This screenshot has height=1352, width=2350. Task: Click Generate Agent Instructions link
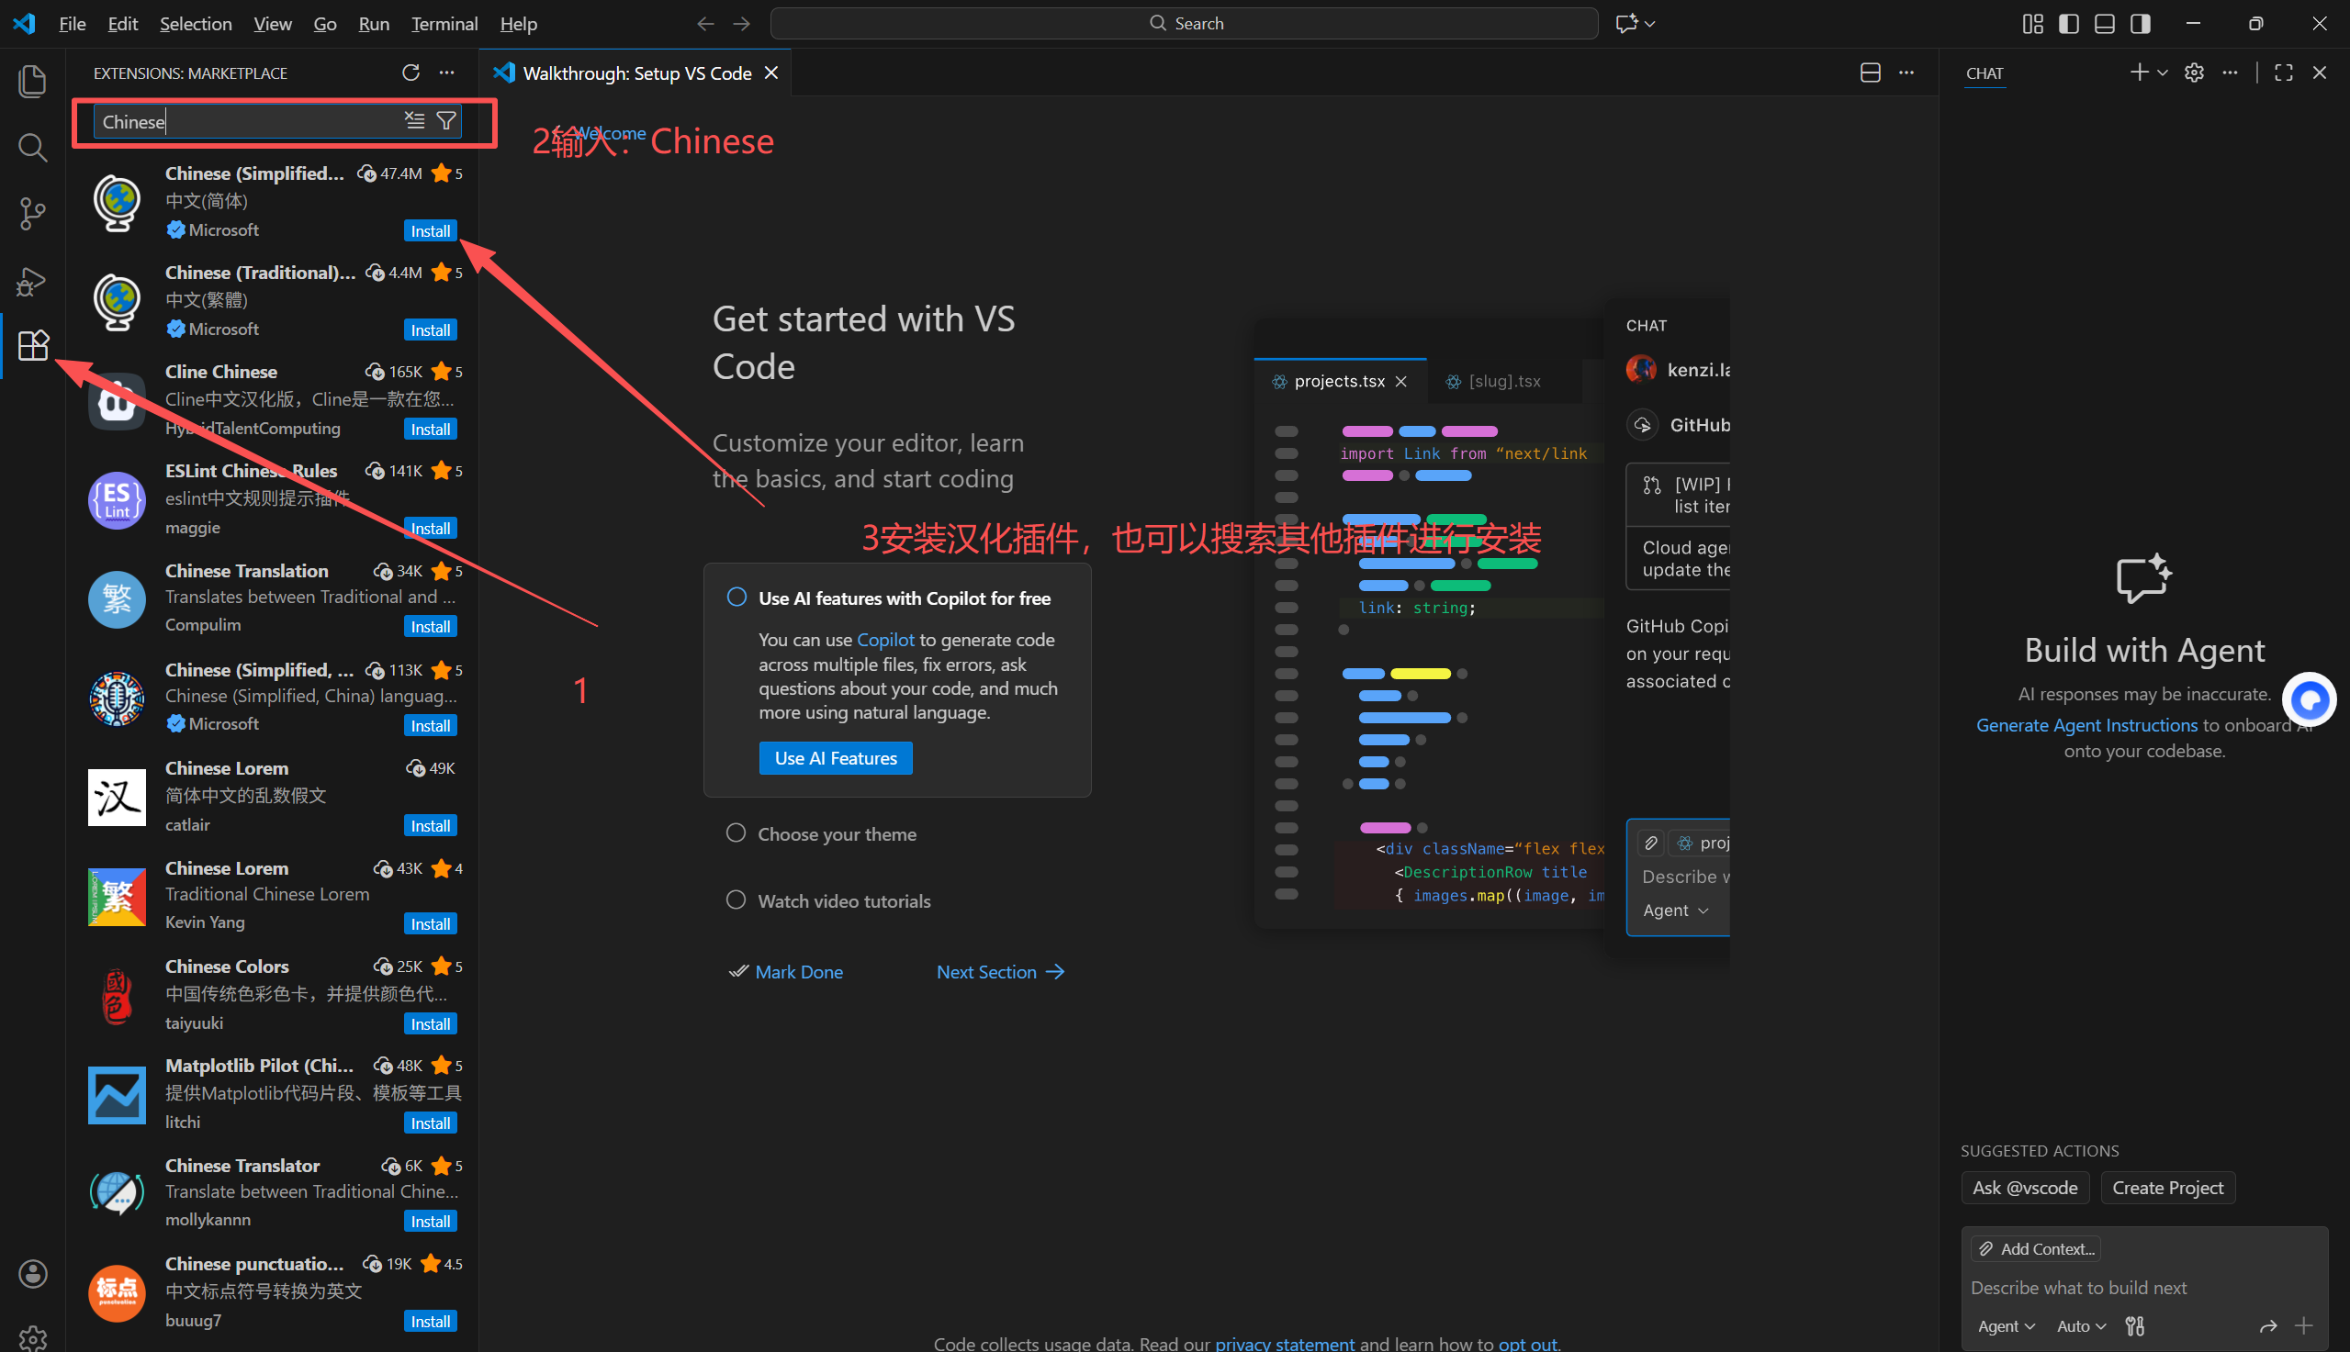[2086, 725]
